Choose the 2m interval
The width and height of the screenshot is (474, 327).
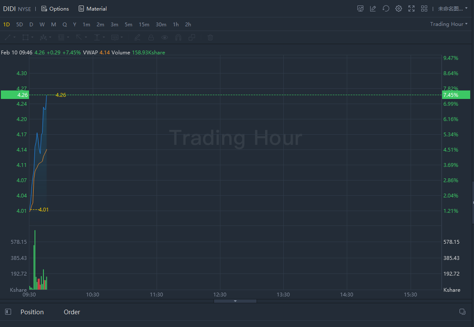click(x=100, y=25)
